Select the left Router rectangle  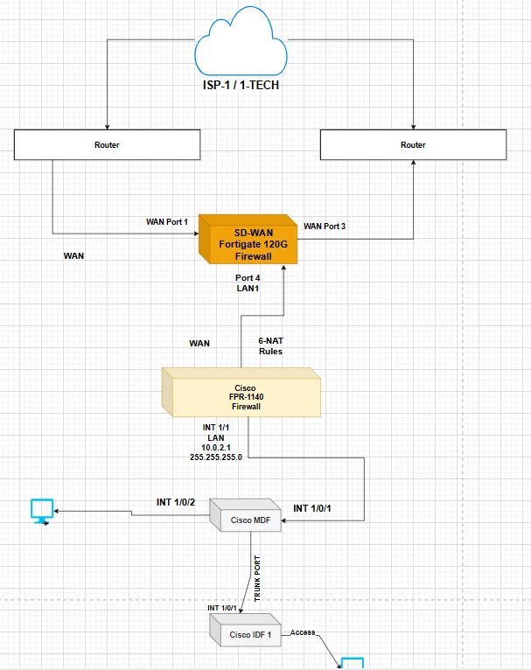point(108,145)
